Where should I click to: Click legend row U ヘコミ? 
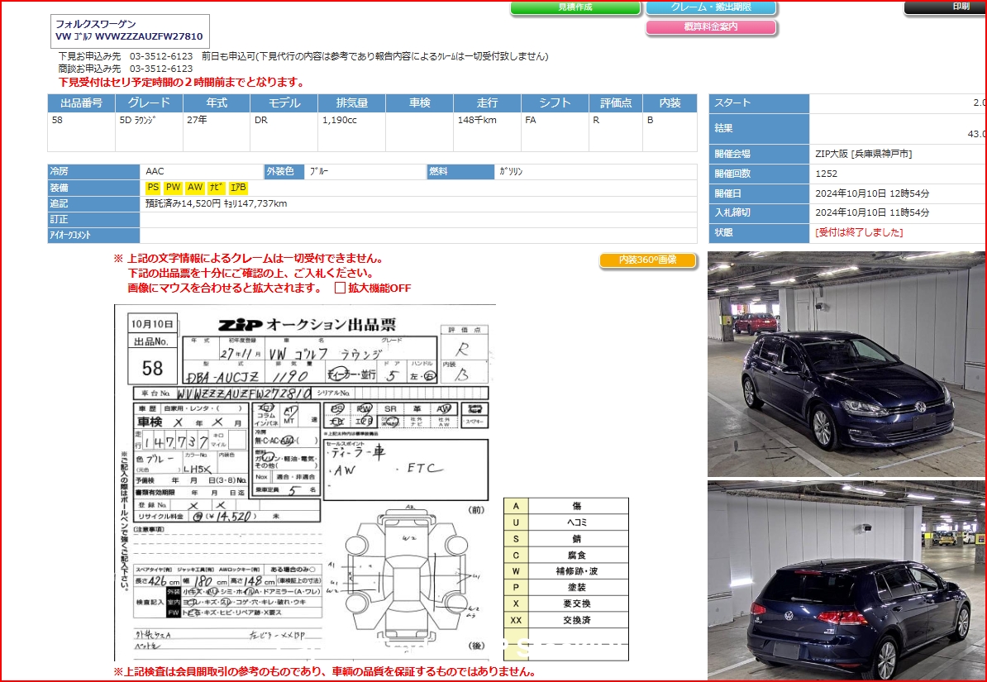pyautogui.click(x=566, y=522)
